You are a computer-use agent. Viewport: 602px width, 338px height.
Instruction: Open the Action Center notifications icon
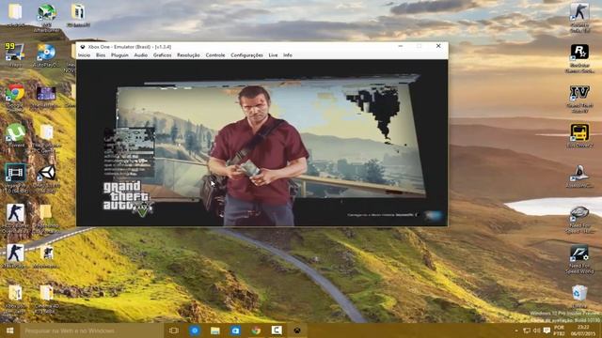pyautogui.click(x=547, y=330)
